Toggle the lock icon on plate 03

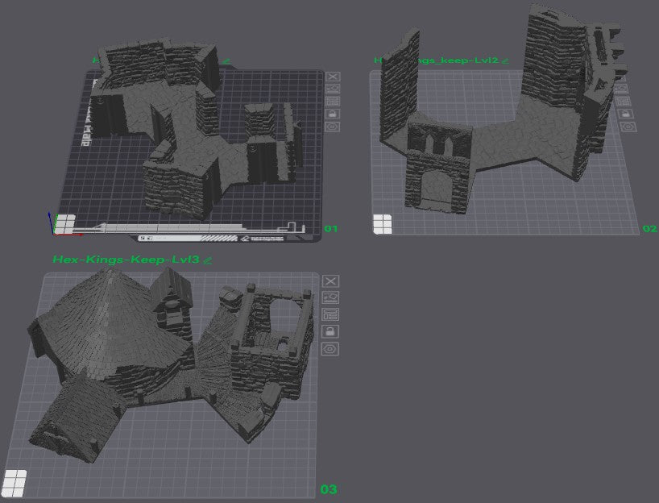click(329, 331)
